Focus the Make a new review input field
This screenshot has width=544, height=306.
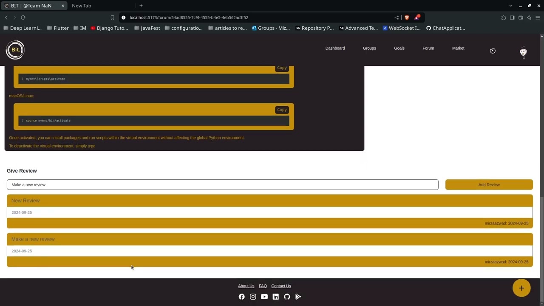pos(223,185)
